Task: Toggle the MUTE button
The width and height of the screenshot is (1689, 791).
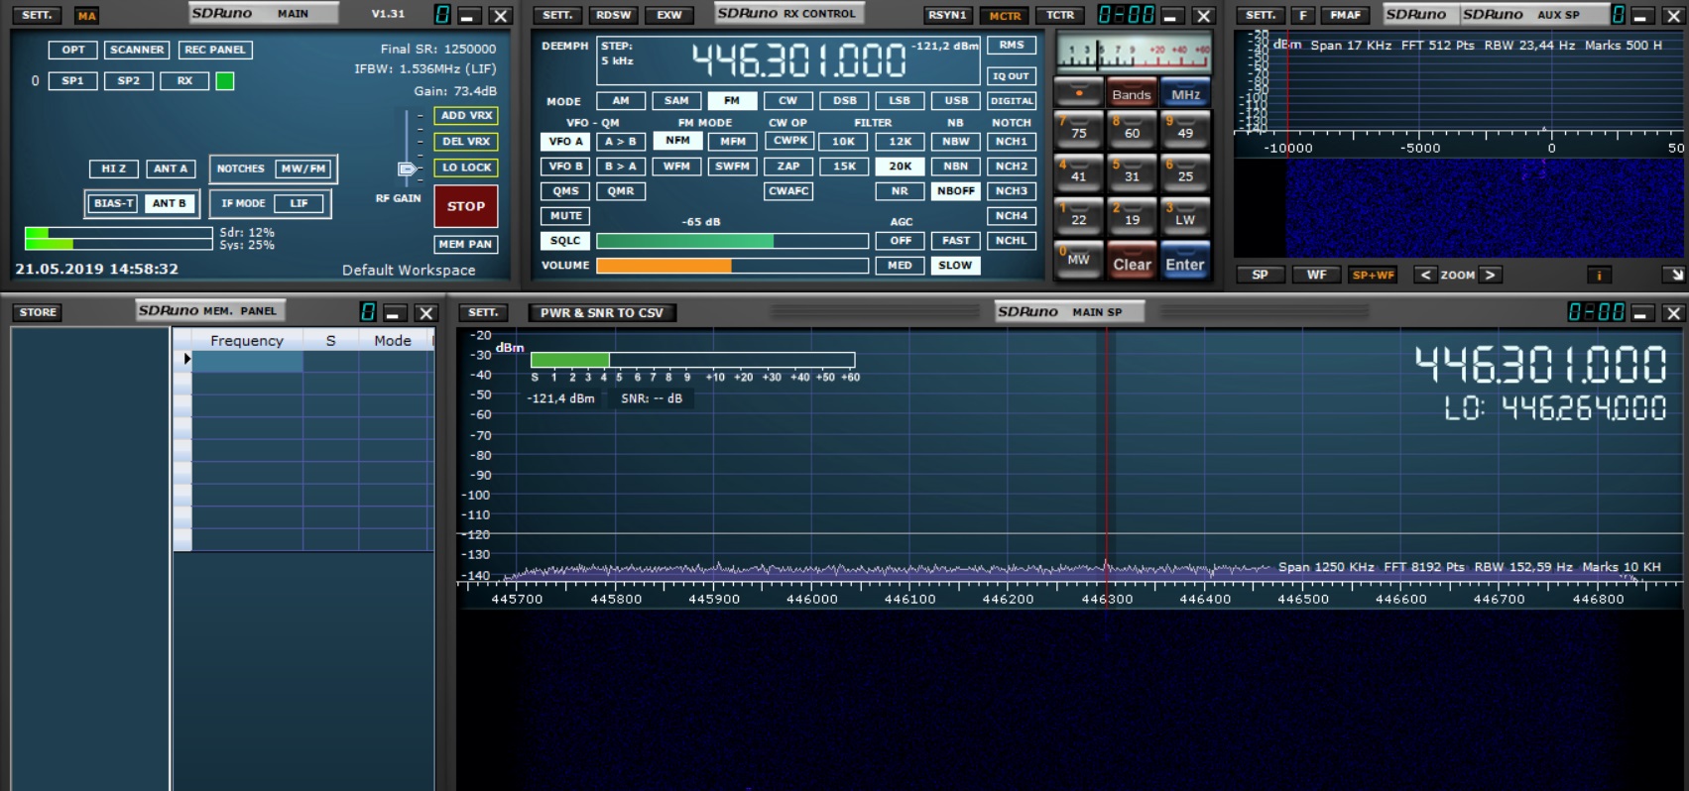Action: click(565, 216)
